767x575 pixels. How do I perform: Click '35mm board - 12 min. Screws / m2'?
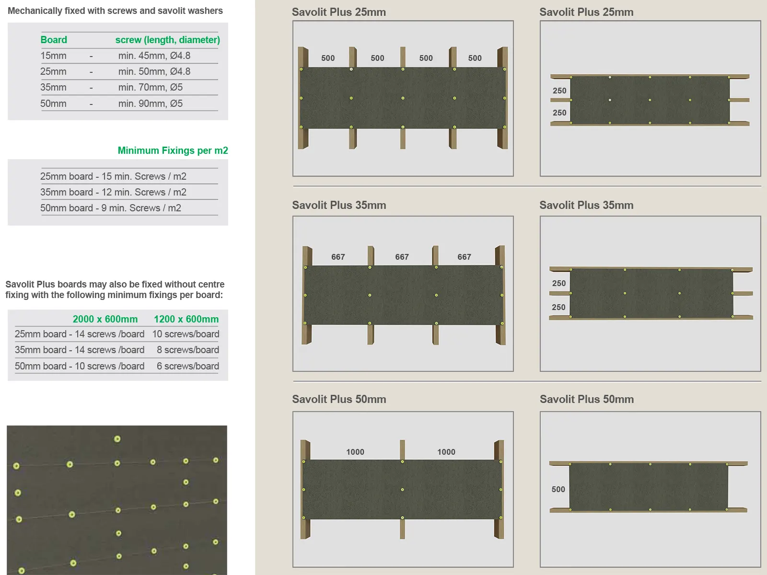113,192
